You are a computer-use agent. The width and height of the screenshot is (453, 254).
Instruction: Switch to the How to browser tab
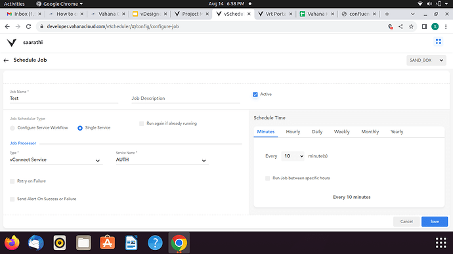coord(66,14)
